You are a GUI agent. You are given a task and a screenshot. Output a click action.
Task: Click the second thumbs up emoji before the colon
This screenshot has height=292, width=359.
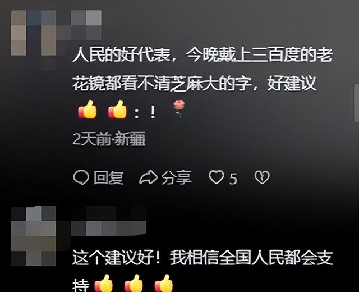[x=117, y=109]
